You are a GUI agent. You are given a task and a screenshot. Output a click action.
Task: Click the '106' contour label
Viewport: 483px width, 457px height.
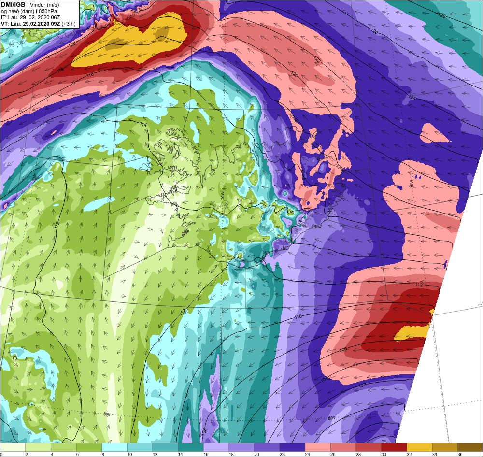pos(343,349)
